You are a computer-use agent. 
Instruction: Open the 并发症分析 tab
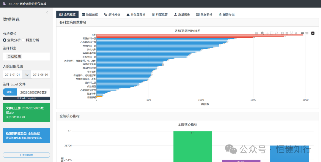tap(136, 15)
